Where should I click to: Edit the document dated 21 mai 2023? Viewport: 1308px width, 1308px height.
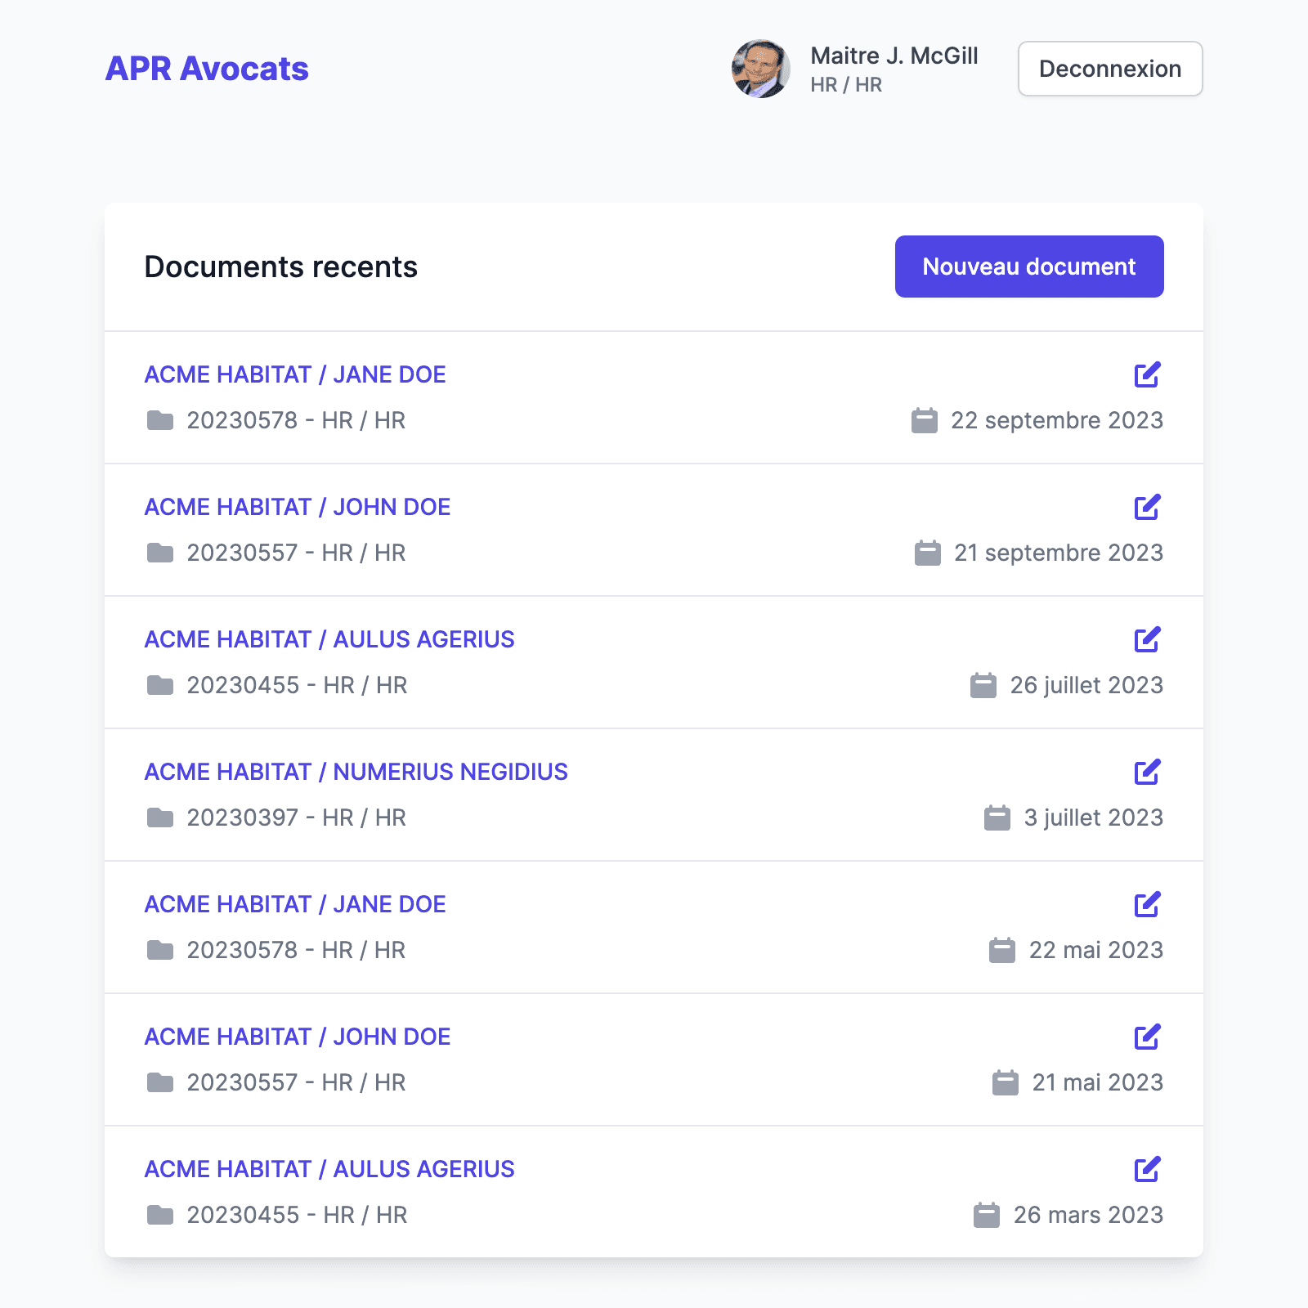point(1147,1037)
